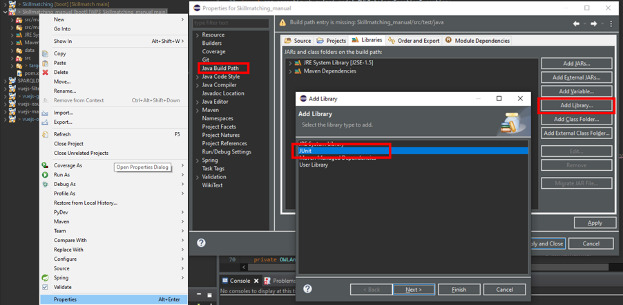Viewport: 623px width, 305px height.
Task: Click the type filter text field
Action: click(231, 23)
